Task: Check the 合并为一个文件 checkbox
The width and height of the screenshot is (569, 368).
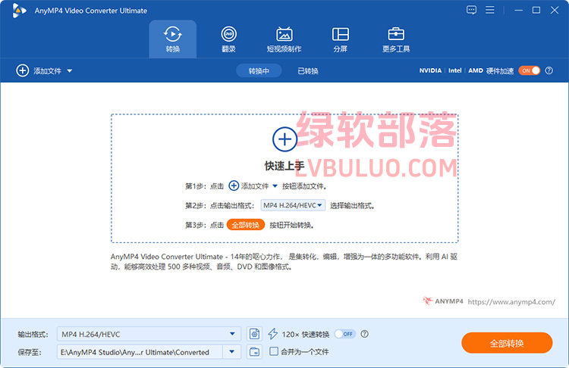Action: tap(274, 351)
